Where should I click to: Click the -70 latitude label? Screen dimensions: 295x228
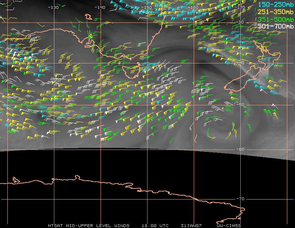coord(240,199)
